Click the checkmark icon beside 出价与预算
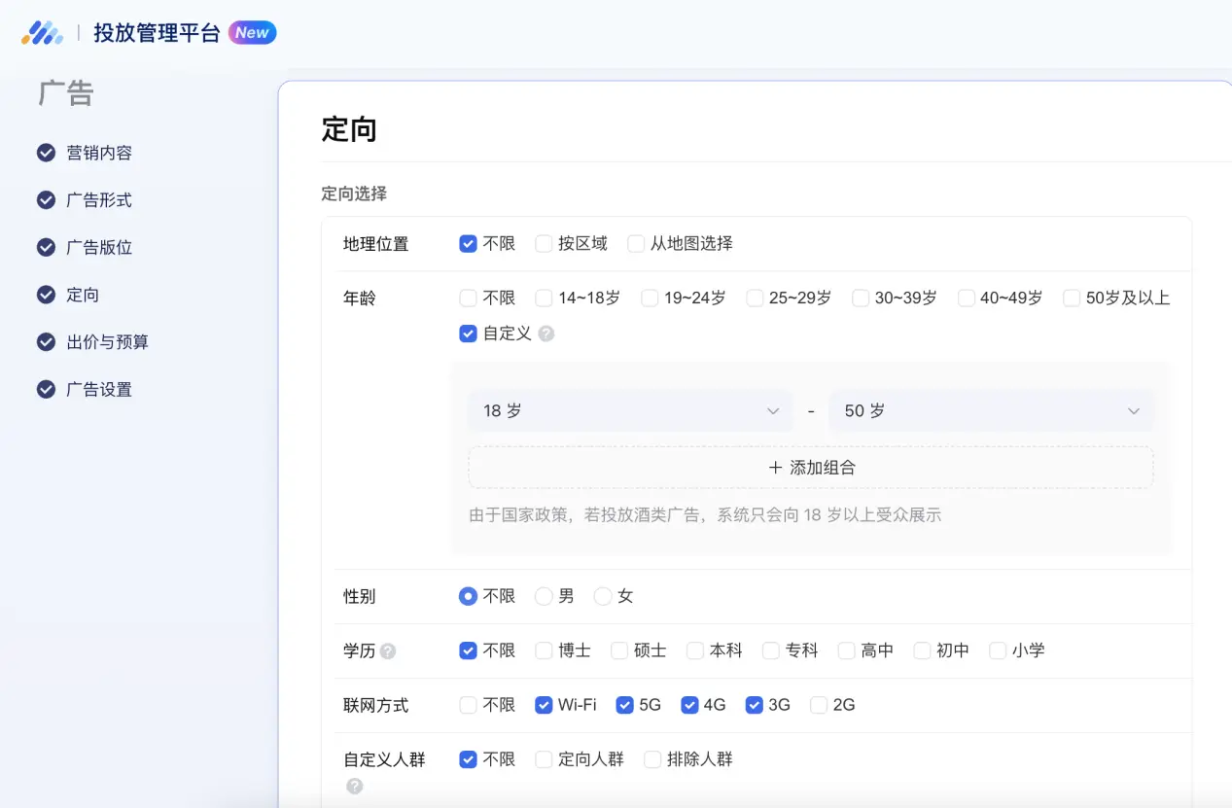Image resolution: width=1232 pixels, height=808 pixels. [46, 341]
